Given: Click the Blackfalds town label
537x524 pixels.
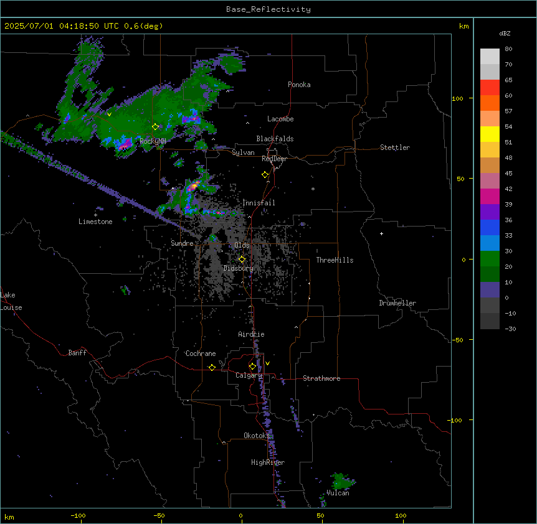Looking at the screenshot, I should tap(275, 139).
